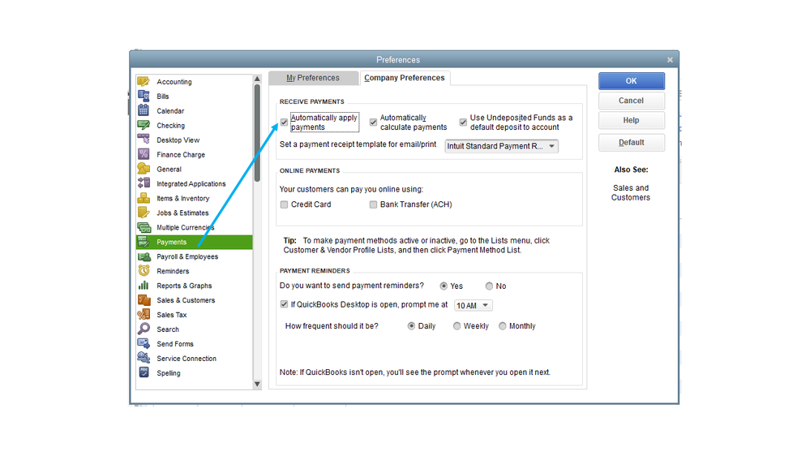The width and height of the screenshot is (810, 456).
Task: Enable Credit Card online payment checkbox
Action: [284, 204]
